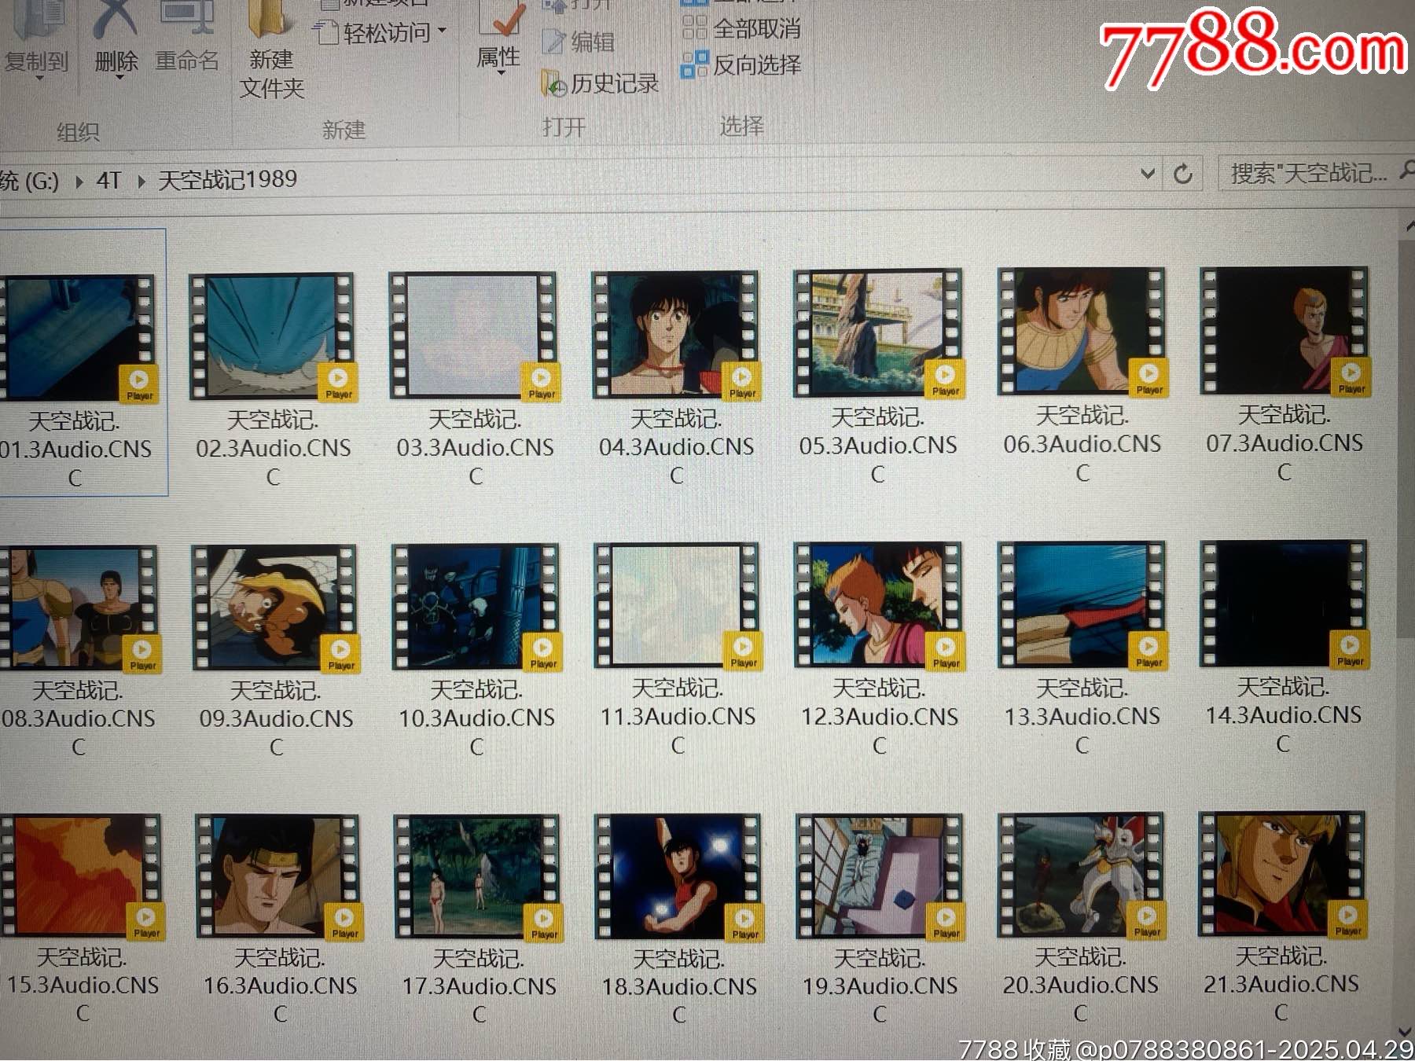The width and height of the screenshot is (1415, 1061).
Task: Open the Delete (删除) dropdown arrow
Action: pyautogui.click(x=119, y=78)
